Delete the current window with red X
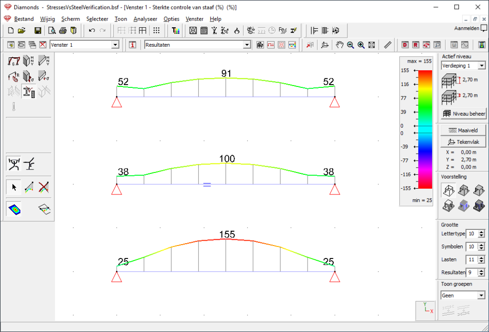 (43, 45)
